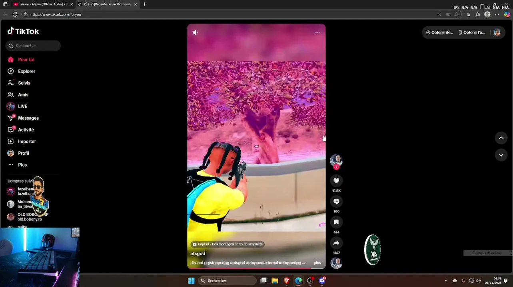Click the #atsgod hashtag
This screenshot has width=513, height=287.
[x=238, y=263]
